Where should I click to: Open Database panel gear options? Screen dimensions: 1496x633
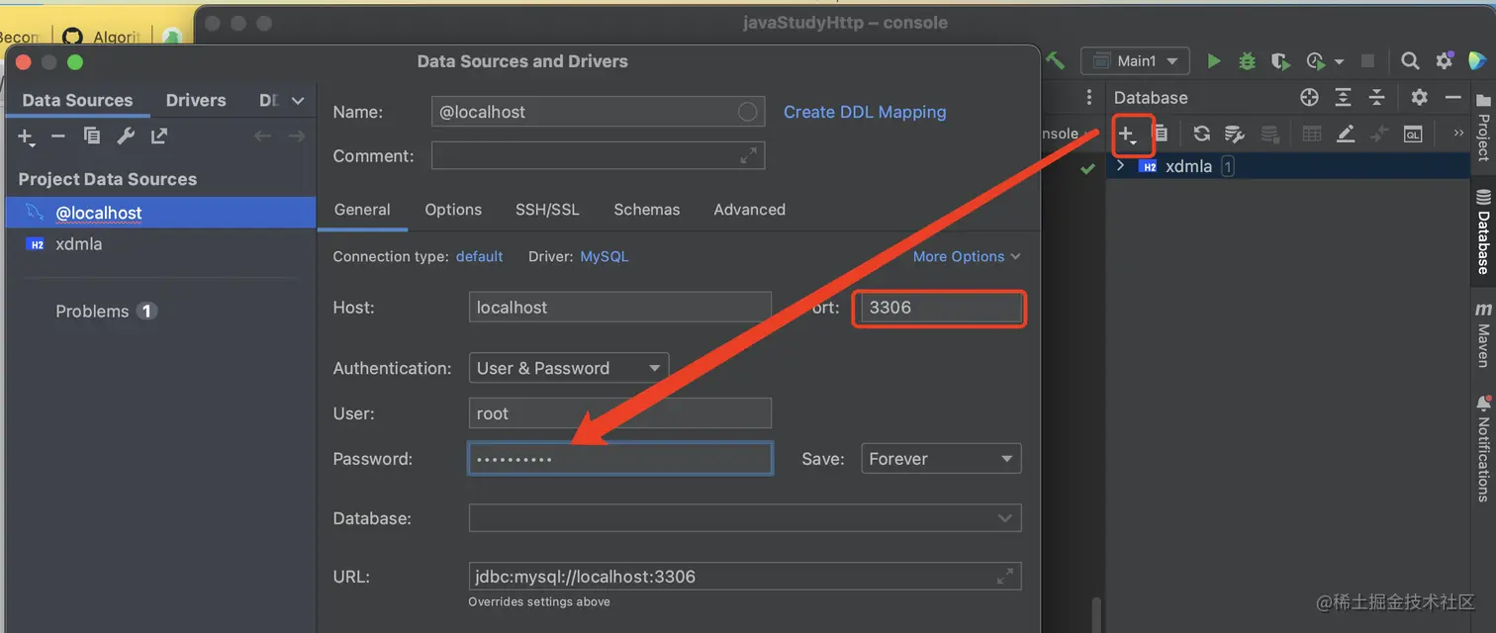coord(1420,97)
